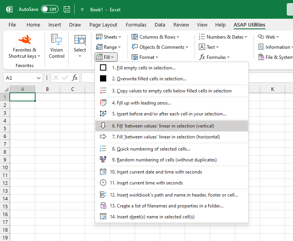
Task: Click the Select magnifier icon
Action: click(80, 40)
